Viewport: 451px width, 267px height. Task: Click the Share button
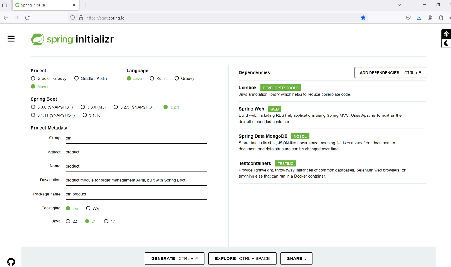point(296,259)
